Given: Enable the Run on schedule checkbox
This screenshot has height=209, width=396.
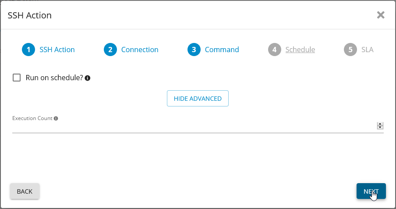Looking at the screenshot, I should coord(17,78).
